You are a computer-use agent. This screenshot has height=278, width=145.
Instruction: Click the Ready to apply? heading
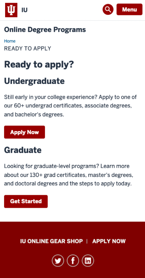click(x=39, y=65)
